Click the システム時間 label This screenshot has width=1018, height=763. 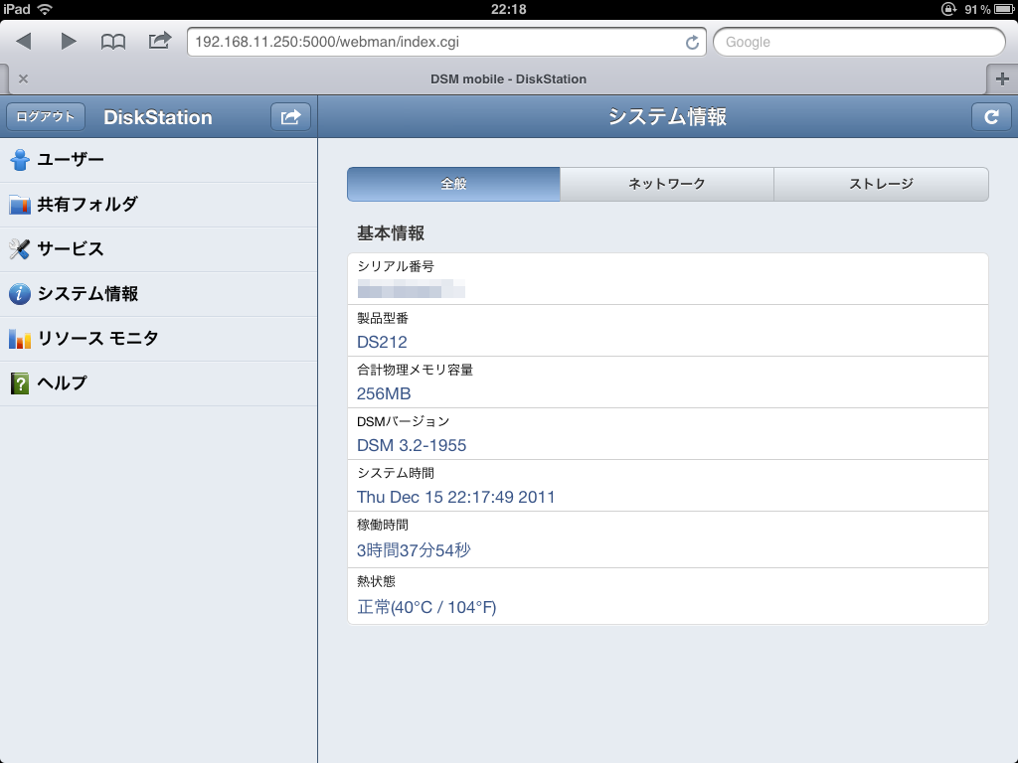tap(396, 473)
